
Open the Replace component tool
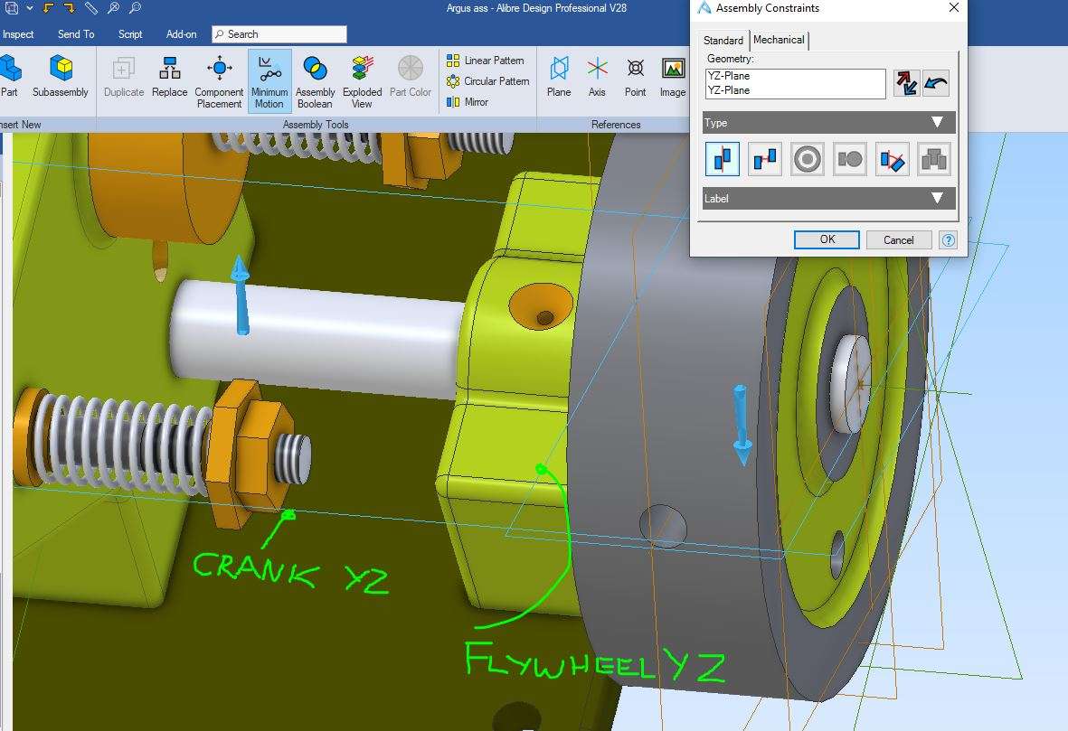click(x=170, y=76)
